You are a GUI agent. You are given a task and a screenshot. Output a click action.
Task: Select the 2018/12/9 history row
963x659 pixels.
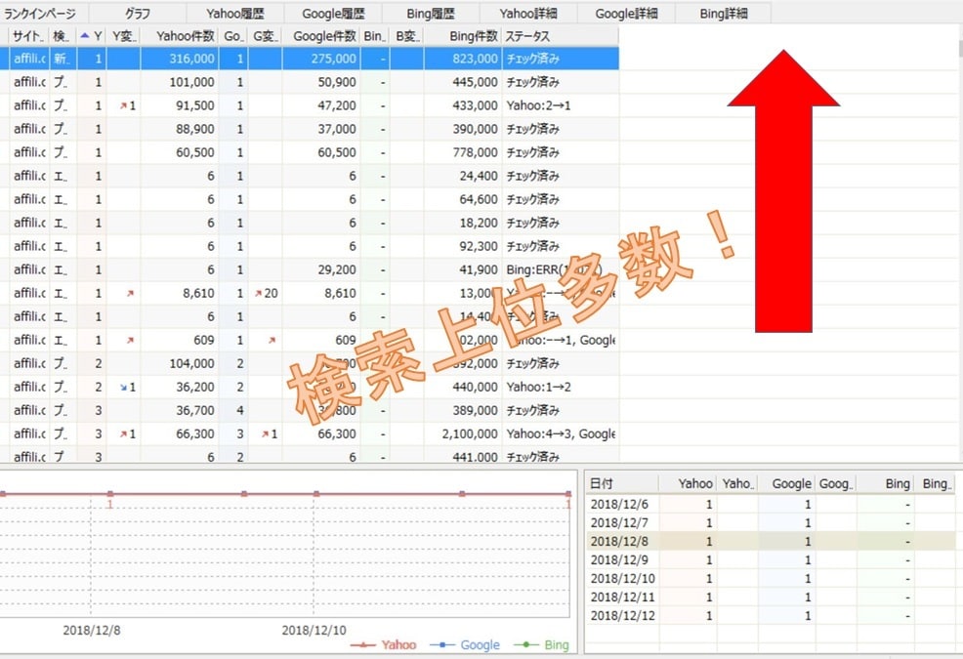[771, 559]
